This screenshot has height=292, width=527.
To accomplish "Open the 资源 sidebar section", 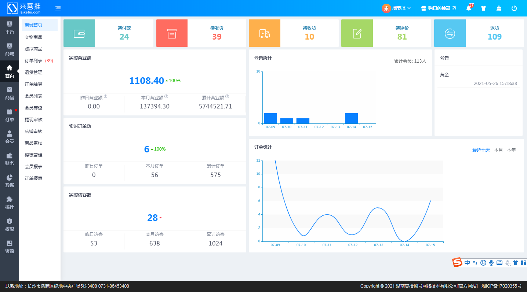I will pyautogui.click(x=10, y=247).
